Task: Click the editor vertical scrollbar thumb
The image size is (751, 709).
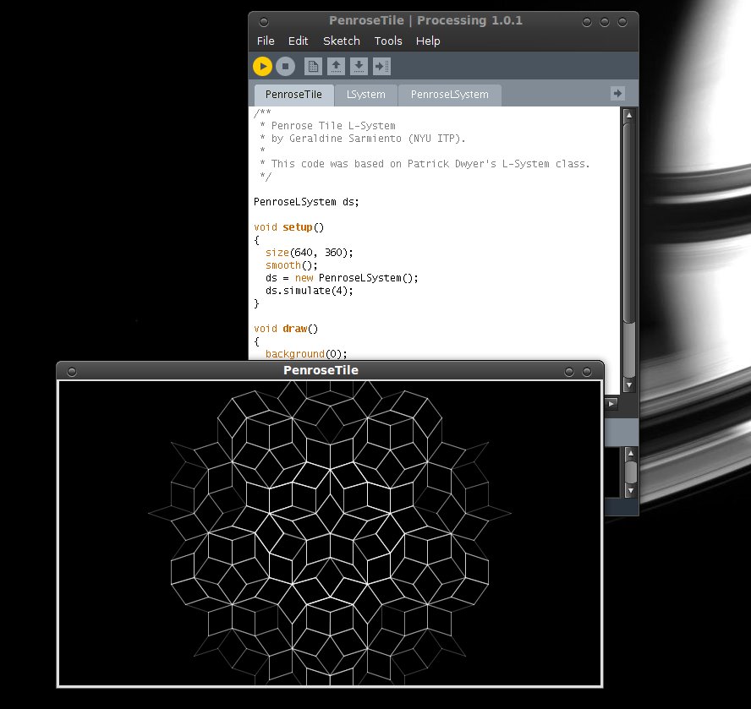Action: tap(629, 222)
